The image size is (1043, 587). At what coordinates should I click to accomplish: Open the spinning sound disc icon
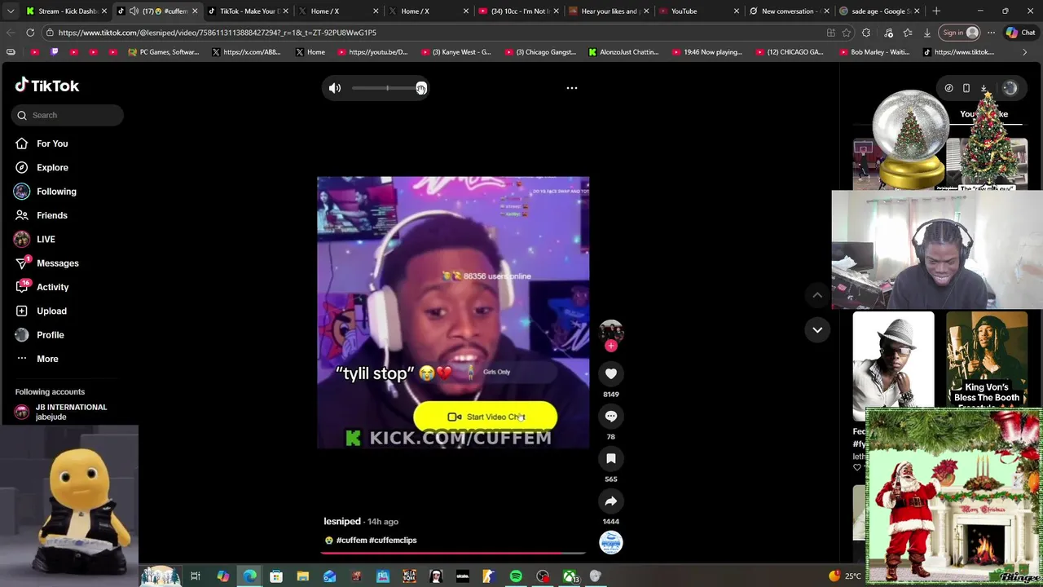pos(611,543)
